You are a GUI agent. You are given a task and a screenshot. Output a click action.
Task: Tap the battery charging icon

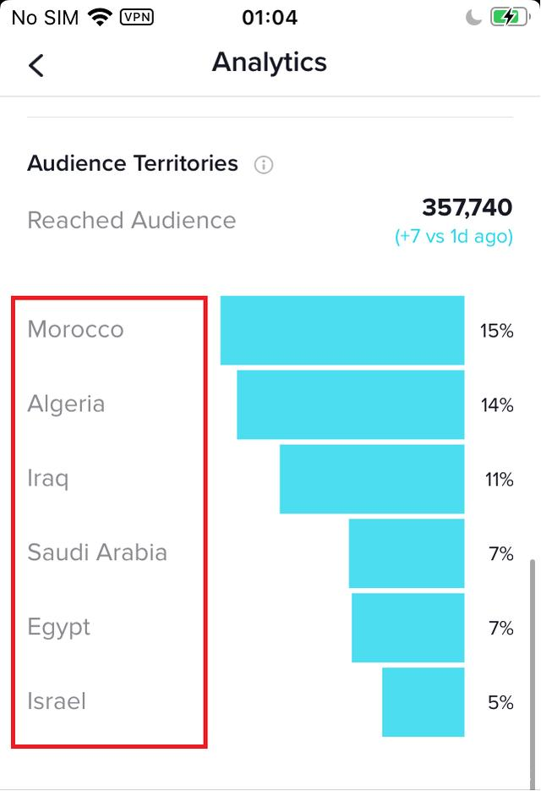510,18
